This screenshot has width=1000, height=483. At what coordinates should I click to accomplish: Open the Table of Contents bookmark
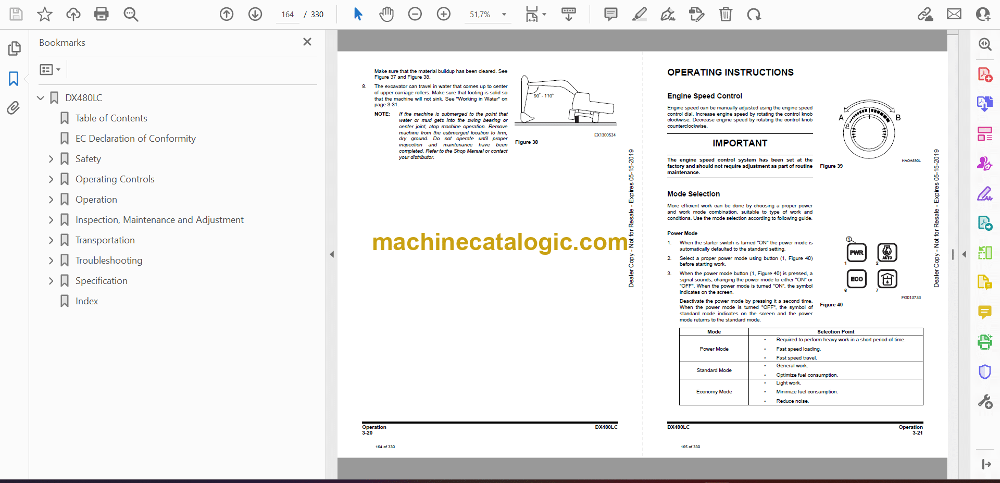111,118
